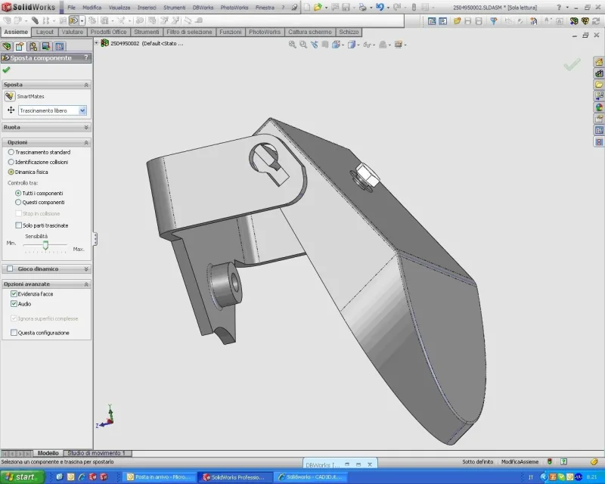Open the dropdown arrow beside the Open folder icon
The width and height of the screenshot is (605, 484).
[327, 8]
